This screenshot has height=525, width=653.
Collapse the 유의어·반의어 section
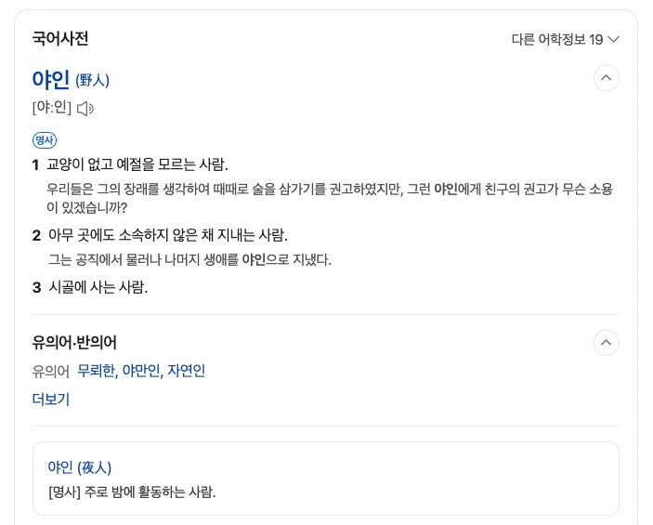(607, 343)
